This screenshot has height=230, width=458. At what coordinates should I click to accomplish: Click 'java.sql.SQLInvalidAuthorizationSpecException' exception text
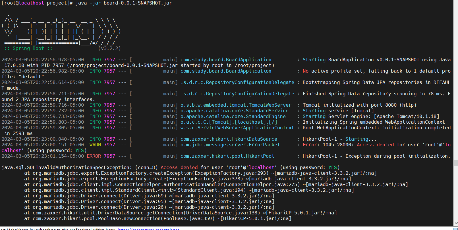pyautogui.click(x=65, y=168)
